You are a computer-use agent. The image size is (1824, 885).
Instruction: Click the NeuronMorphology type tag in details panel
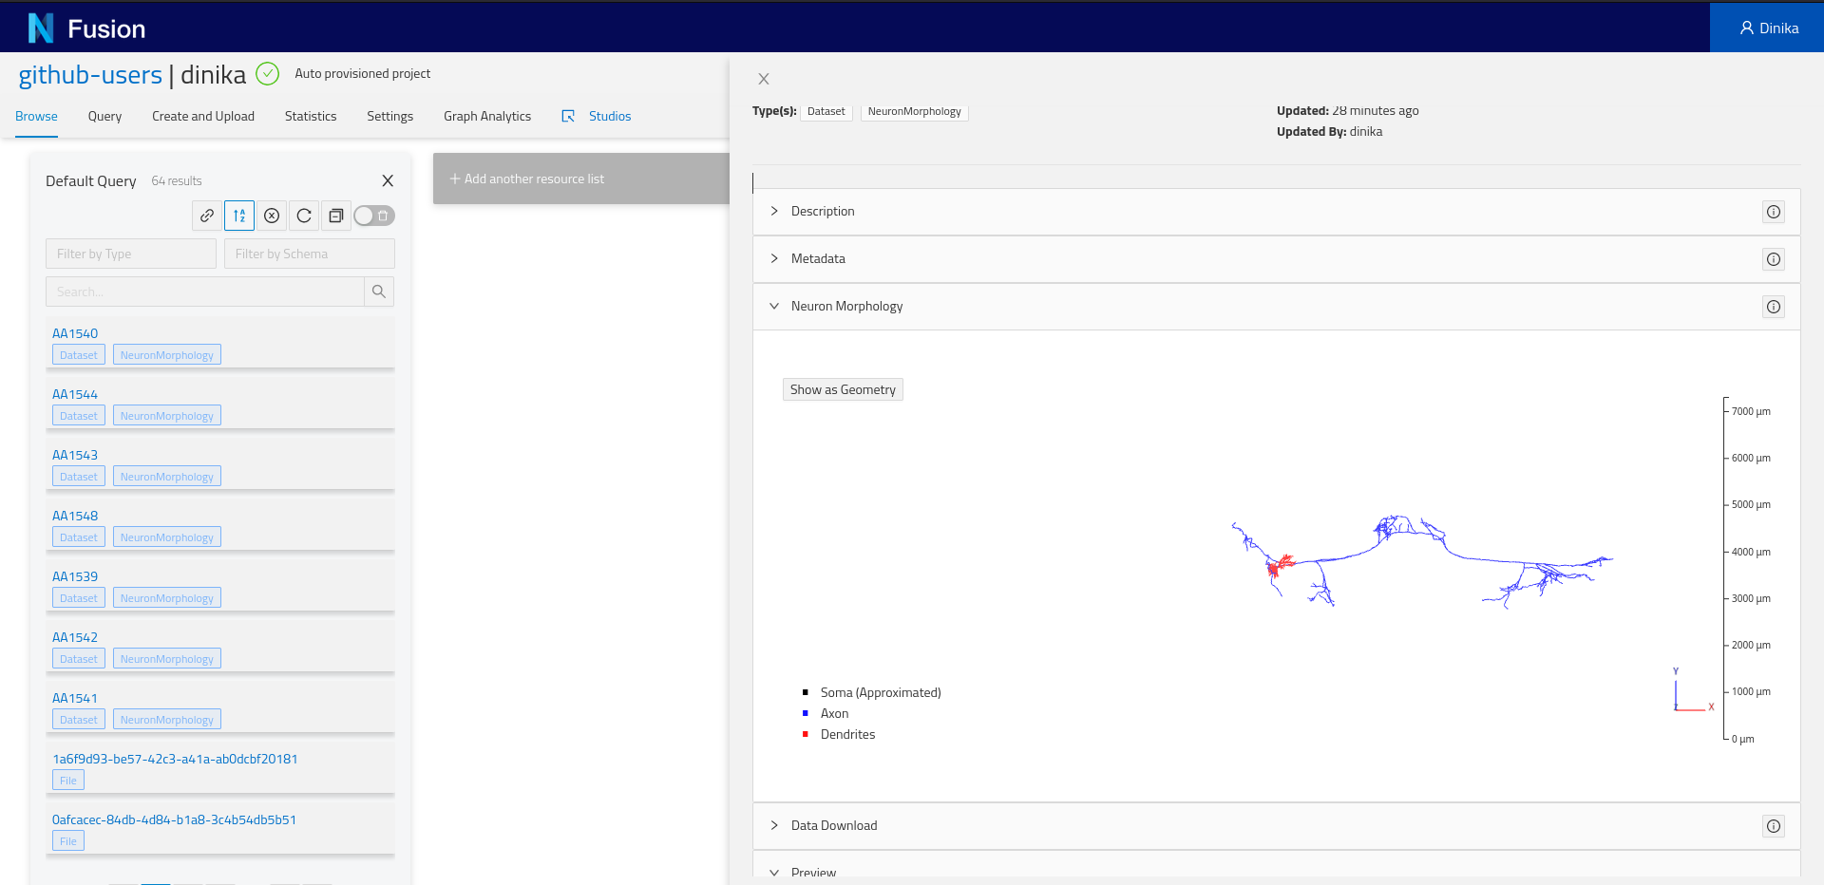pyautogui.click(x=915, y=111)
